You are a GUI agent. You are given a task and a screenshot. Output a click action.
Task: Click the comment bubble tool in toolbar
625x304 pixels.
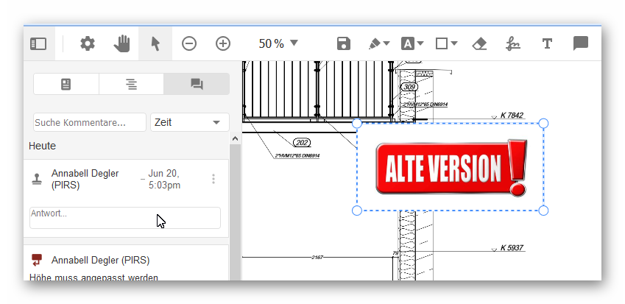point(581,44)
